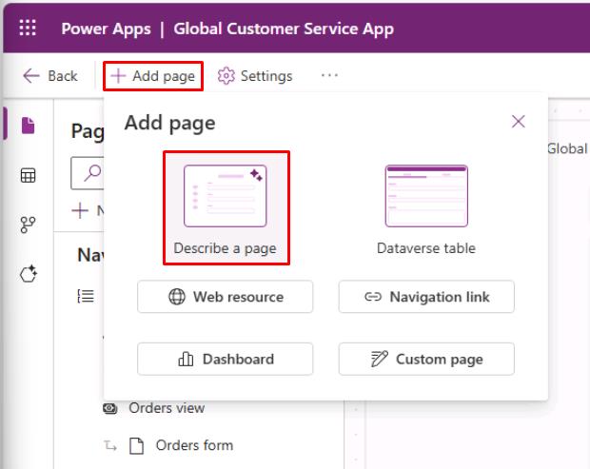This screenshot has width=590, height=469.
Task: Click the navigation list icon
Action: 86,297
